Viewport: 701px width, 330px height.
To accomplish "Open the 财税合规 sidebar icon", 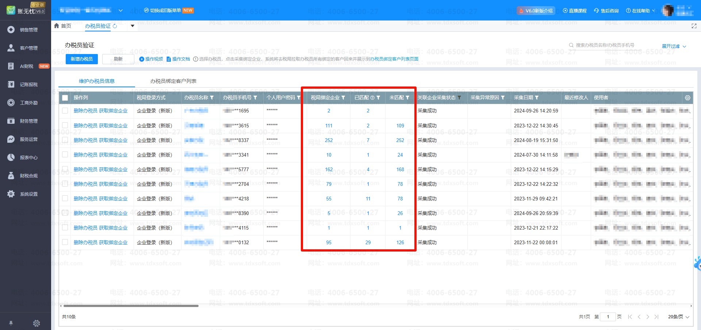I will [x=11, y=176].
